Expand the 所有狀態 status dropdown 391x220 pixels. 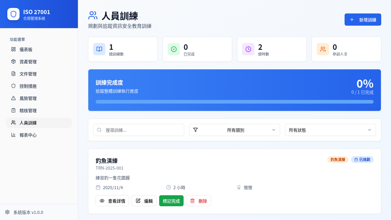pyautogui.click(x=330, y=130)
